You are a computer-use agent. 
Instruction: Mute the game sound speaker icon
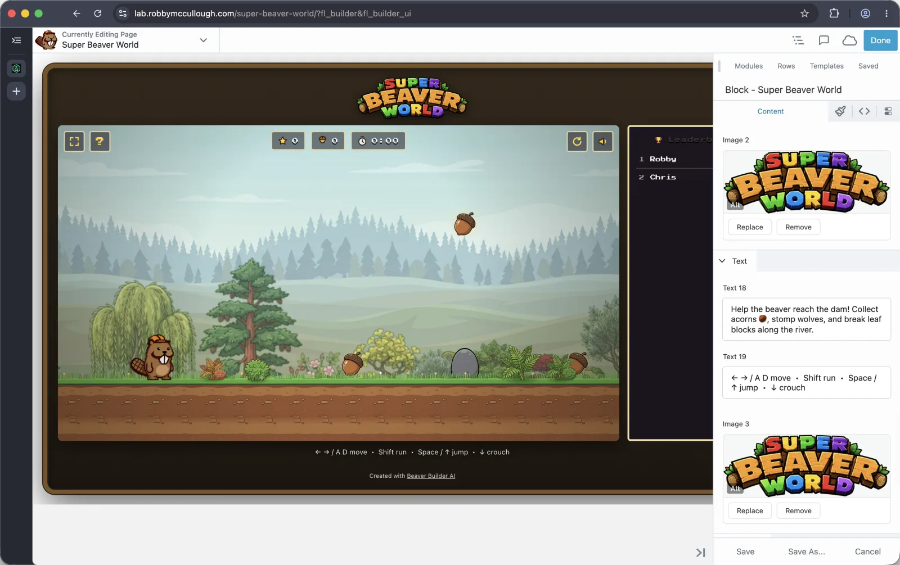tap(602, 142)
